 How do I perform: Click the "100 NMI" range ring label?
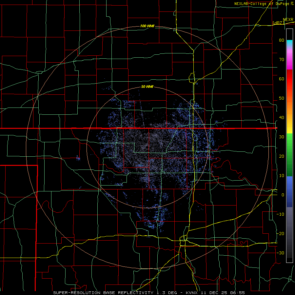point(147,26)
